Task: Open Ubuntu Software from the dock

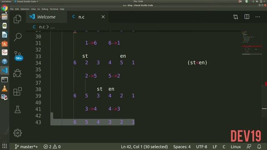Action: point(5,44)
